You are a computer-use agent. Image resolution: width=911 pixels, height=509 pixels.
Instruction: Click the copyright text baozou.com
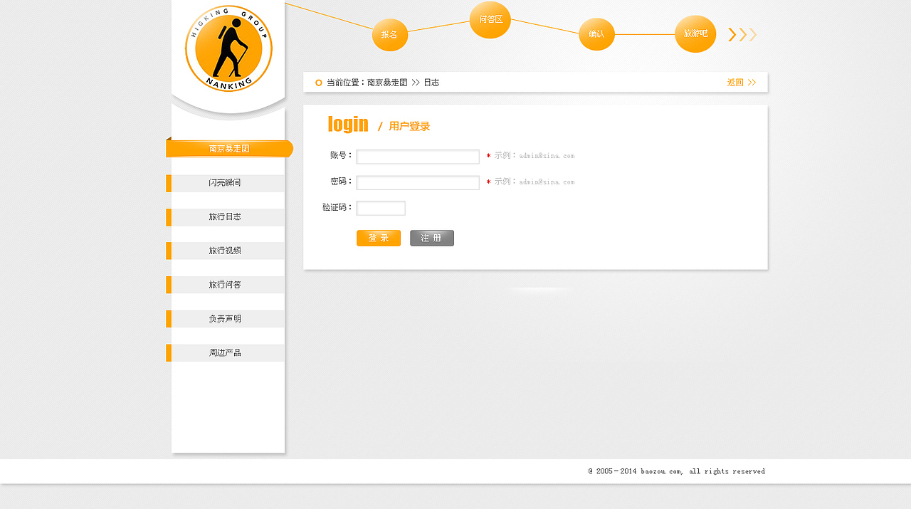pyautogui.click(x=677, y=471)
